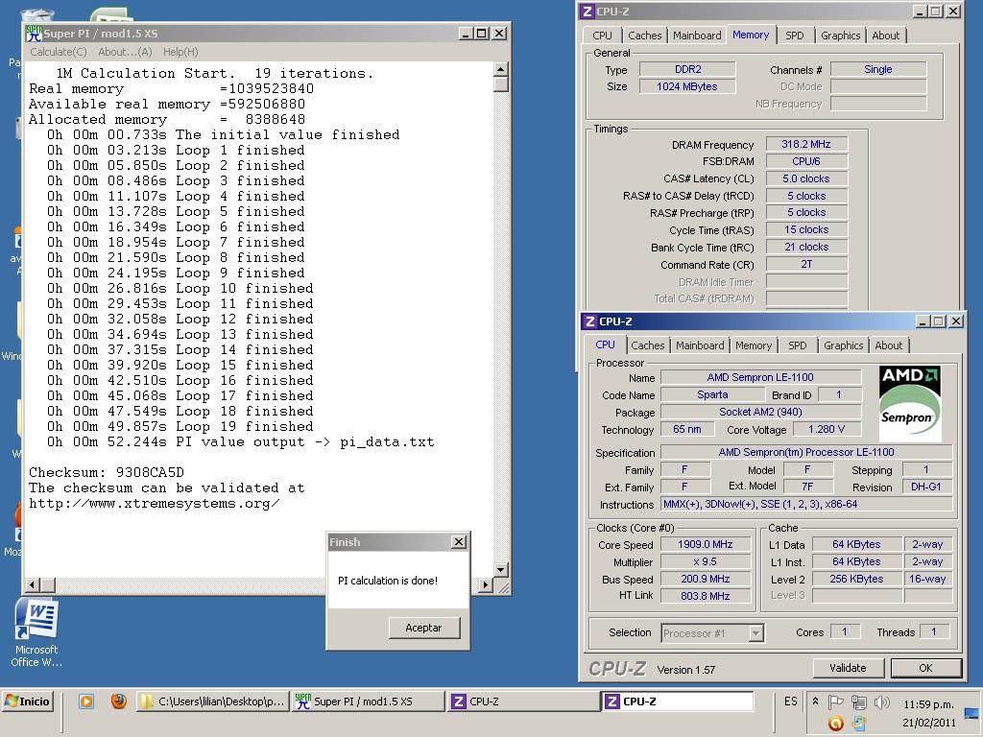This screenshot has height=737, width=983.
Task: Select Mainboard tab in back CPU-Z window
Action: tap(697, 36)
